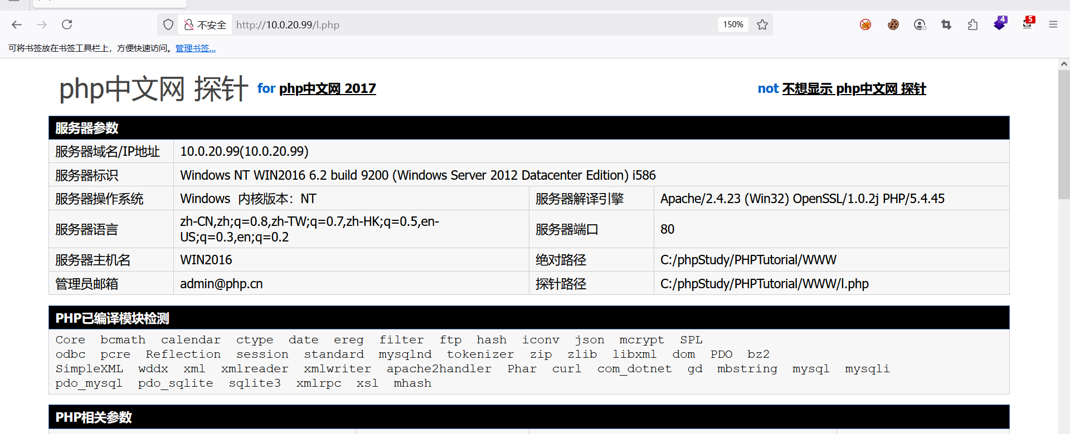
Task: Click the 服务器参数 section header
Action: click(529, 128)
